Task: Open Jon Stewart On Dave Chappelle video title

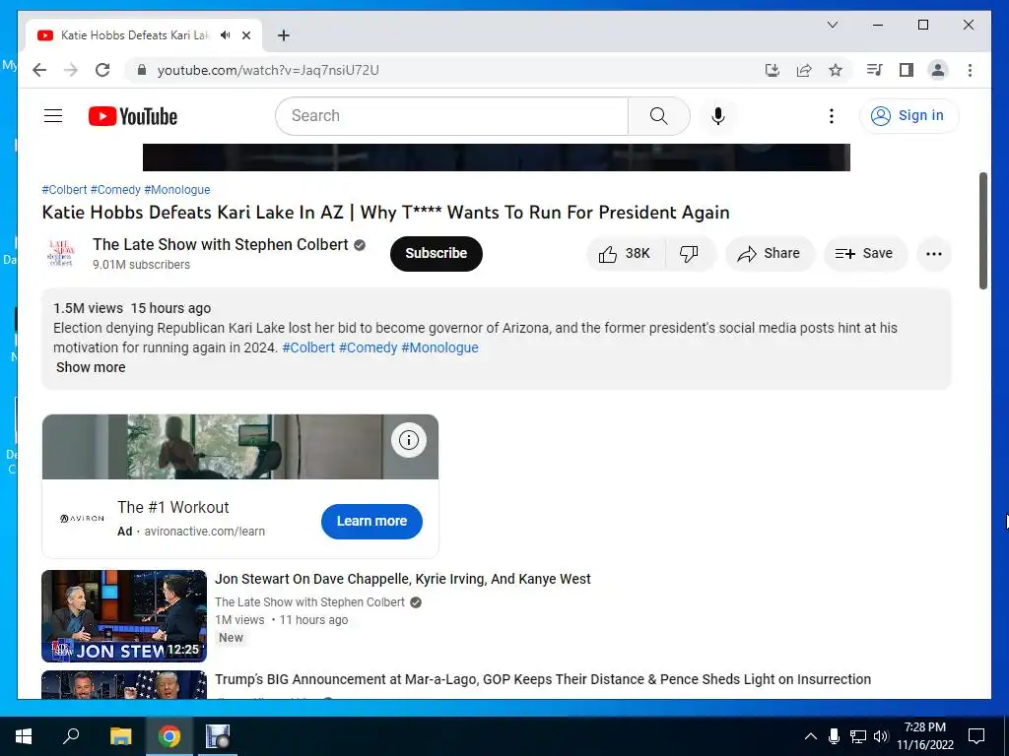Action: click(x=403, y=579)
